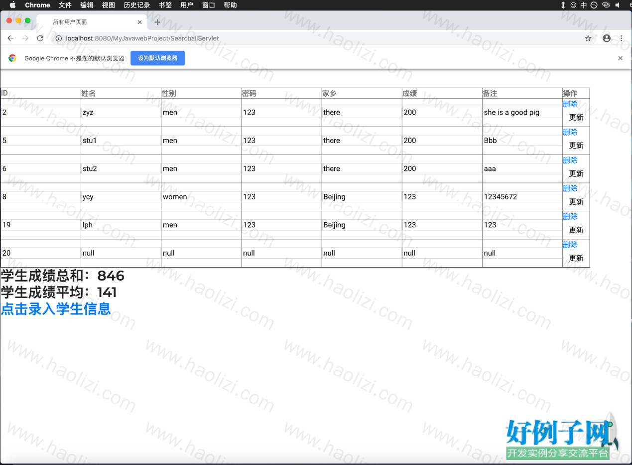632x465 pixels.
Task: Open the Apple menu
Action: pos(12,5)
